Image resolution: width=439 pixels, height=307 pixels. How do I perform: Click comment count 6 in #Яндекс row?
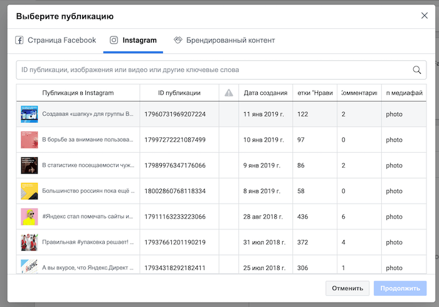pos(343,217)
